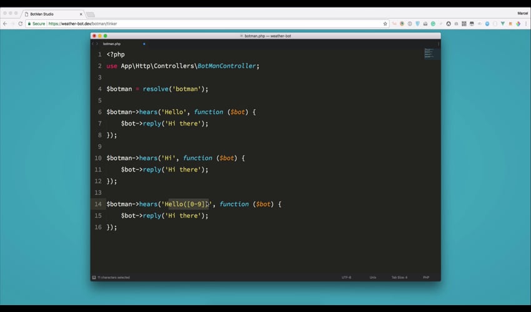The height and width of the screenshot is (312, 531).
Task: Click the dark round flame extension icon
Action: (449, 24)
